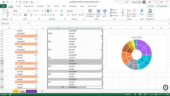Cut the selection with the scissors icon
The width and height of the screenshot is (170, 96).
coord(7,10)
